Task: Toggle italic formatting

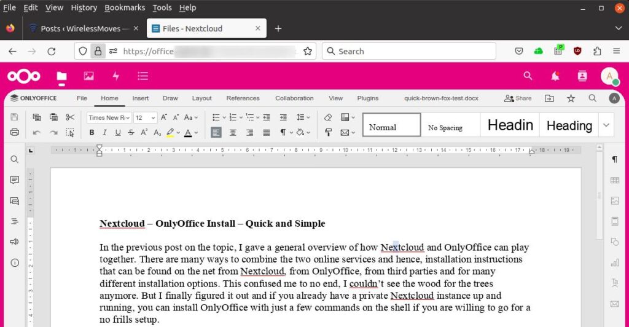Action: pos(104,132)
